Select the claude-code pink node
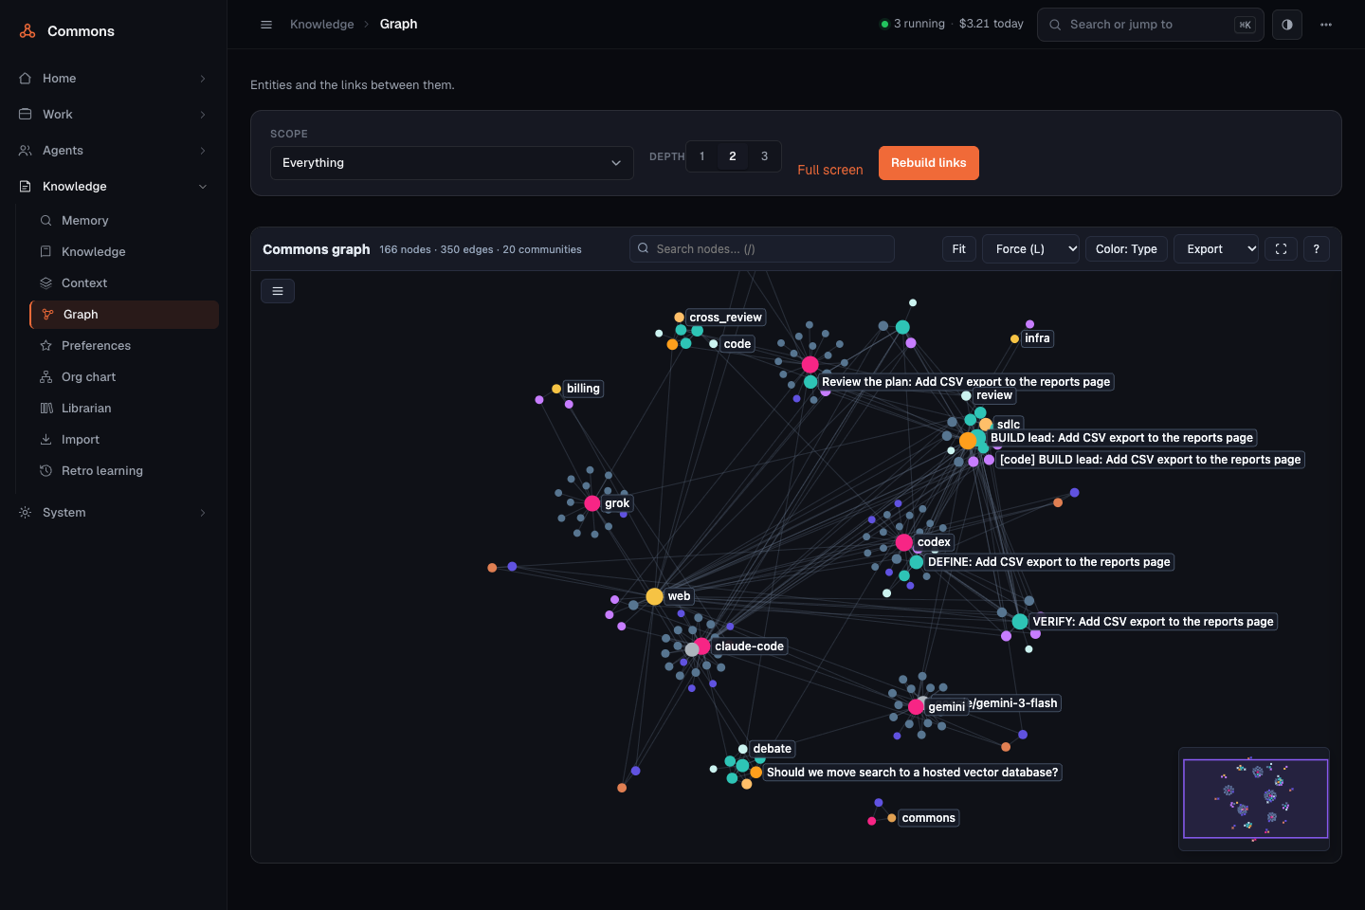 [702, 646]
